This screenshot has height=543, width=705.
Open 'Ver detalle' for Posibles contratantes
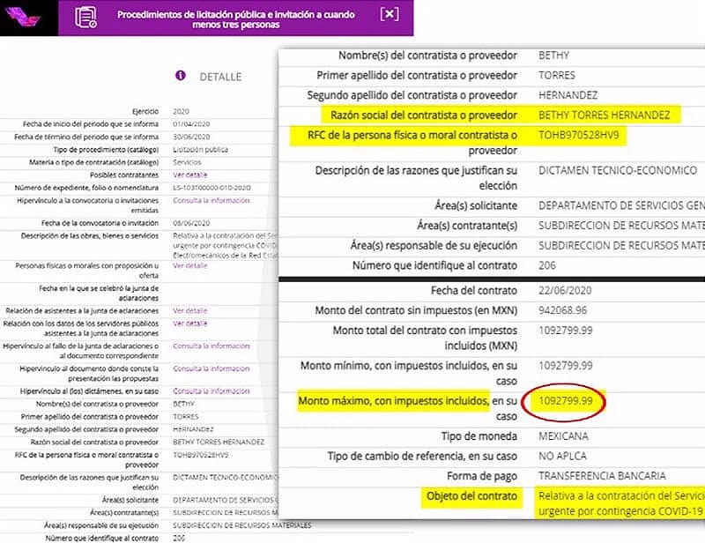point(189,175)
